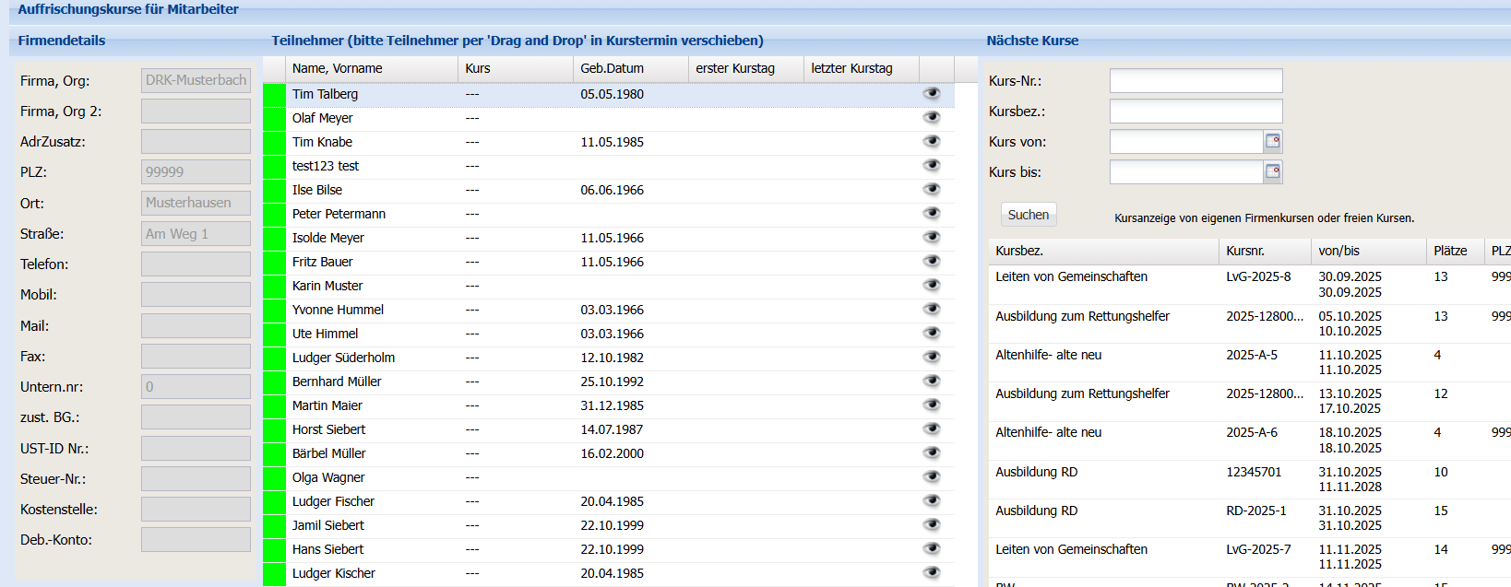Open calendar picker for Kurs bis
This screenshot has width=1511, height=587.
point(1272,171)
